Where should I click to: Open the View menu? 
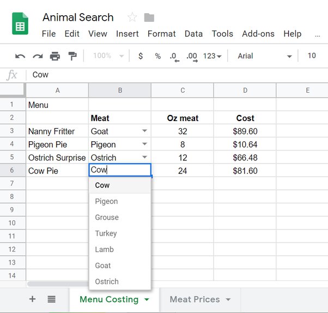point(98,34)
